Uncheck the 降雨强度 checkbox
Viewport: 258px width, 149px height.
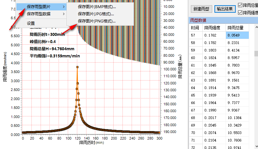pyautogui.click(x=240, y=12)
